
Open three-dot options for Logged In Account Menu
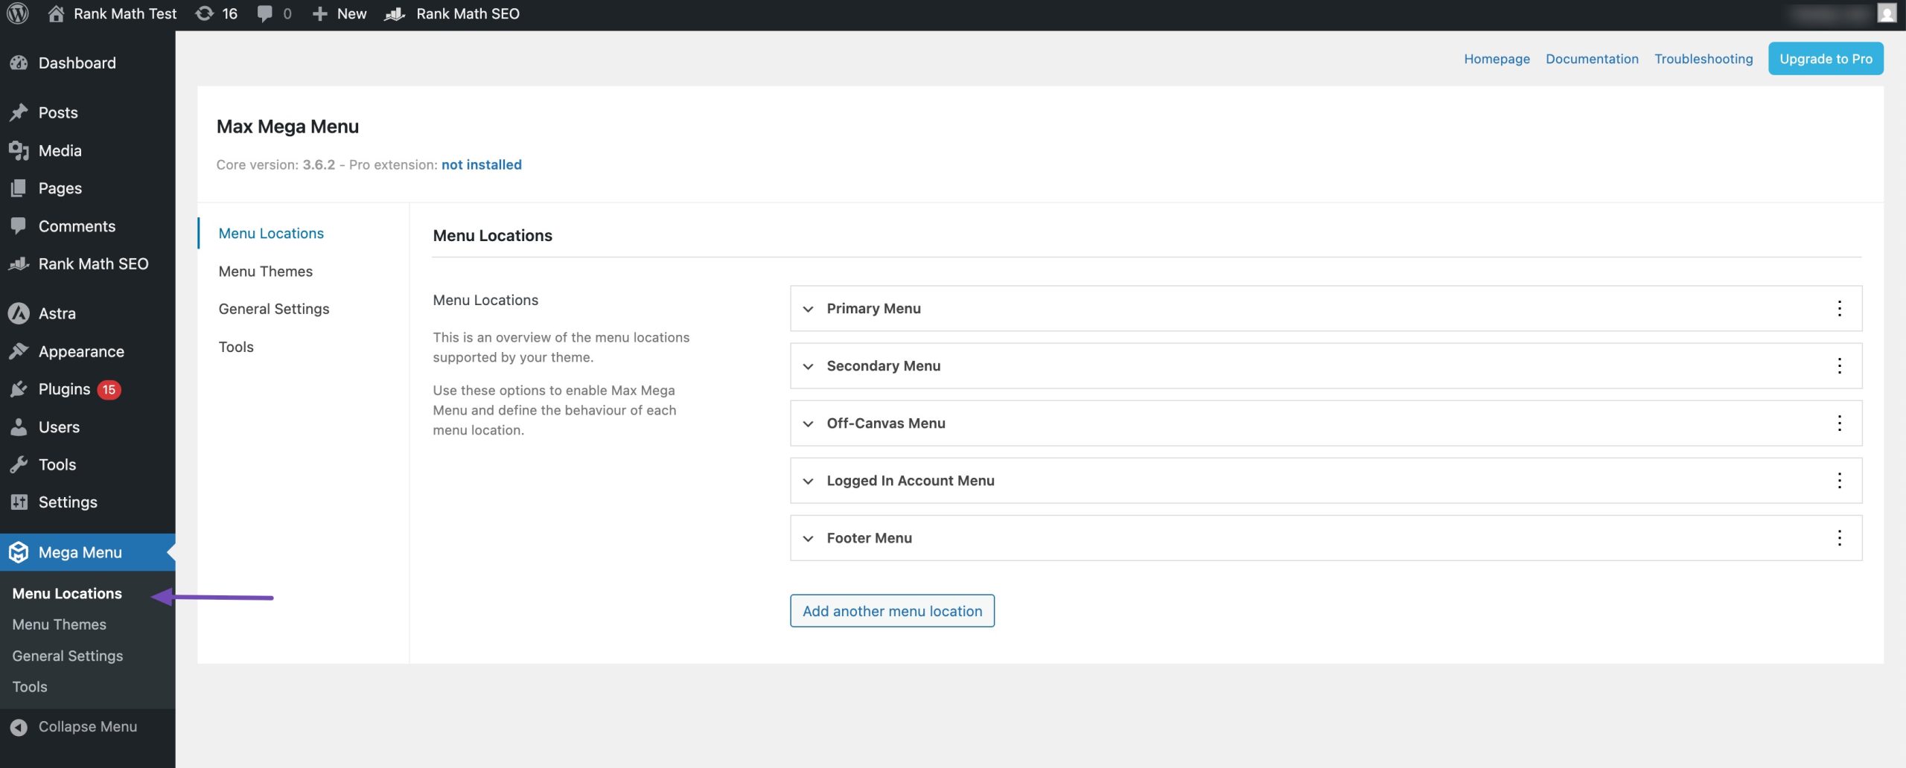coord(1839,480)
